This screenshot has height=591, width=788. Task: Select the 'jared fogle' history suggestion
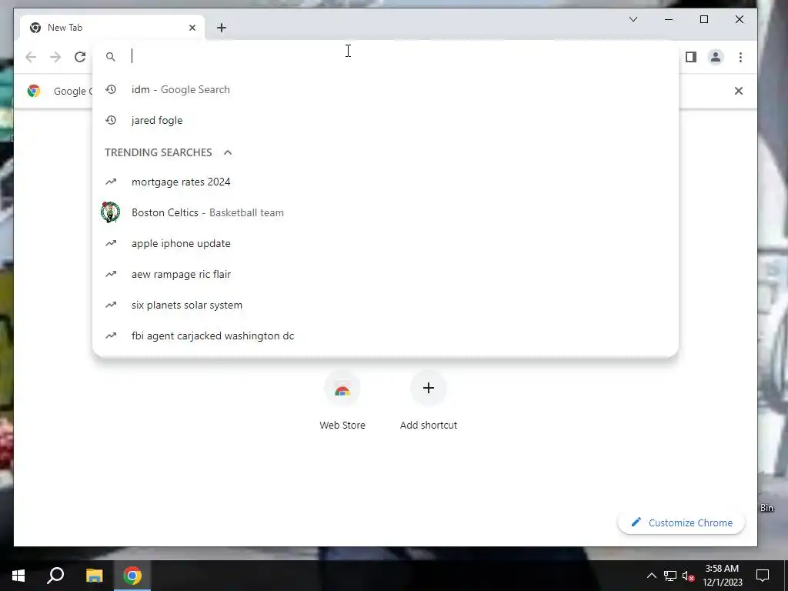click(x=386, y=120)
